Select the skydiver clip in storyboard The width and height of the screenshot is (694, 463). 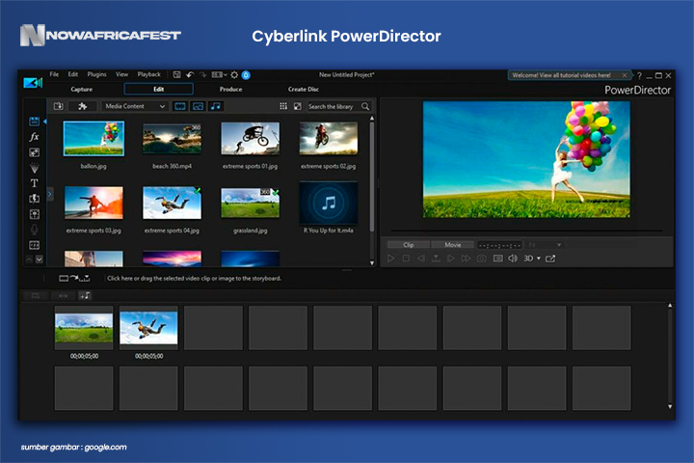click(x=148, y=328)
